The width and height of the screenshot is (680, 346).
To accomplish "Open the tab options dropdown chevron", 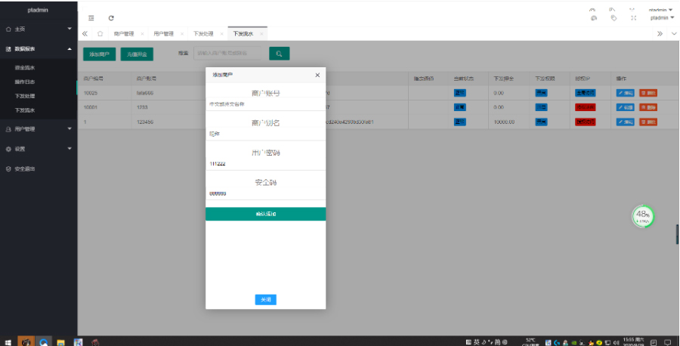I will [x=673, y=34].
